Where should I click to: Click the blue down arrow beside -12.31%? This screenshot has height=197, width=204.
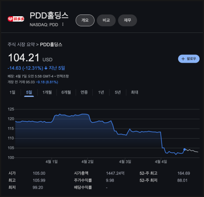[46, 68]
